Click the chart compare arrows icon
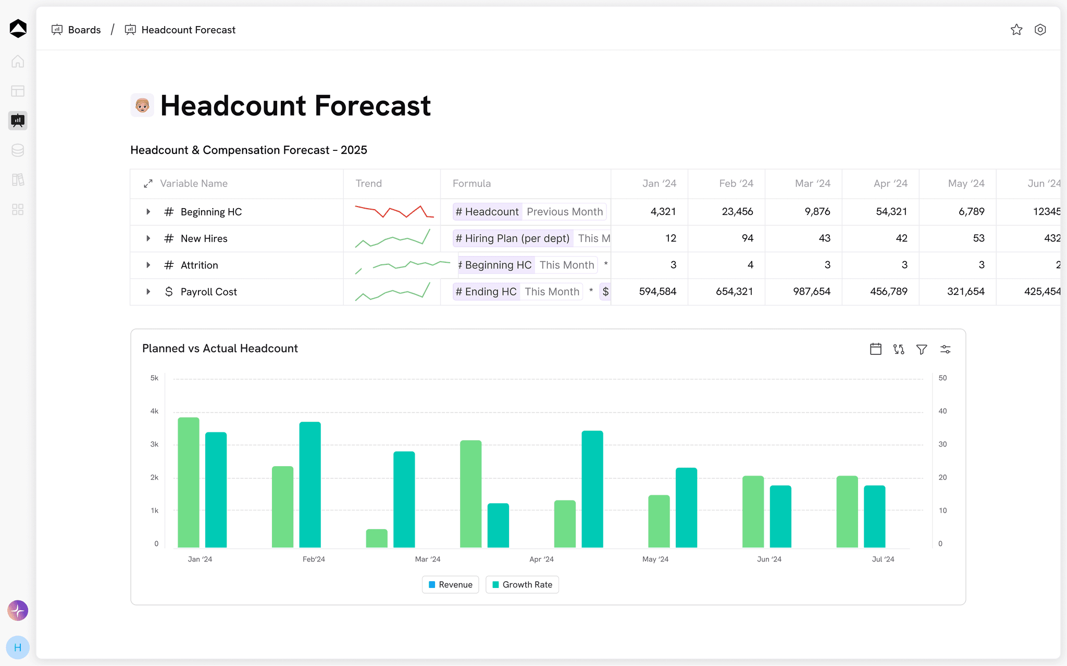The height and width of the screenshot is (666, 1067). 899,349
